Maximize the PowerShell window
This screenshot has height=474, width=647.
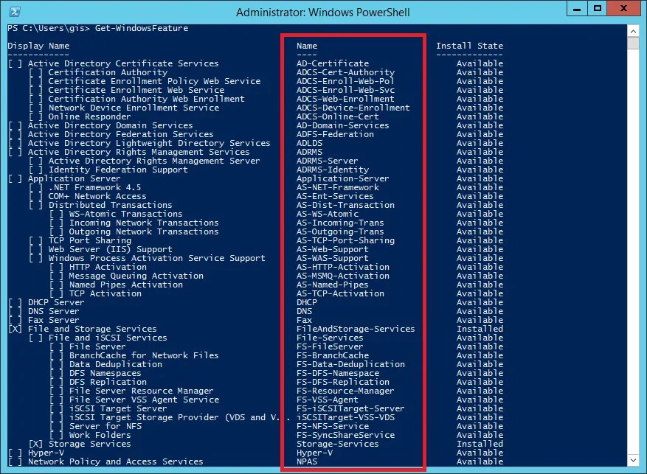click(x=597, y=9)
